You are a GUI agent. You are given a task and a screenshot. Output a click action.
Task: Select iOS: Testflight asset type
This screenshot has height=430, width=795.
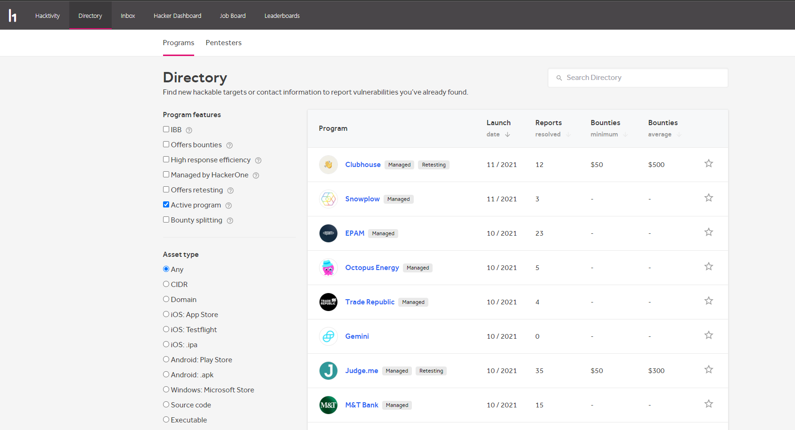coord(166,329)
